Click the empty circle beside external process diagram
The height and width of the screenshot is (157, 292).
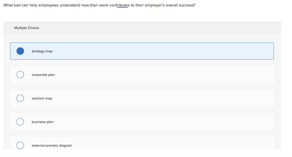tap(20, 145)
